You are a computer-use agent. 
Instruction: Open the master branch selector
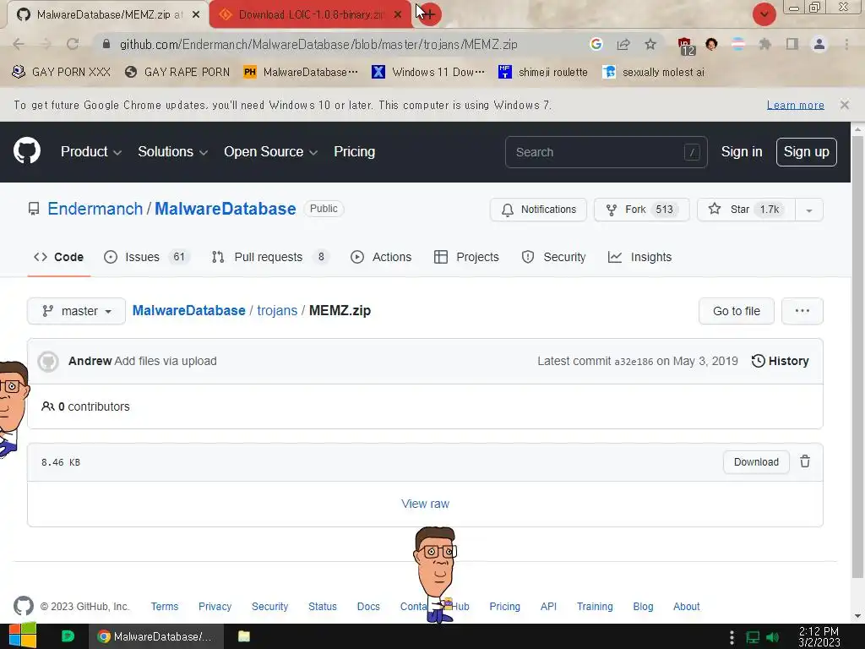[76, 311]
